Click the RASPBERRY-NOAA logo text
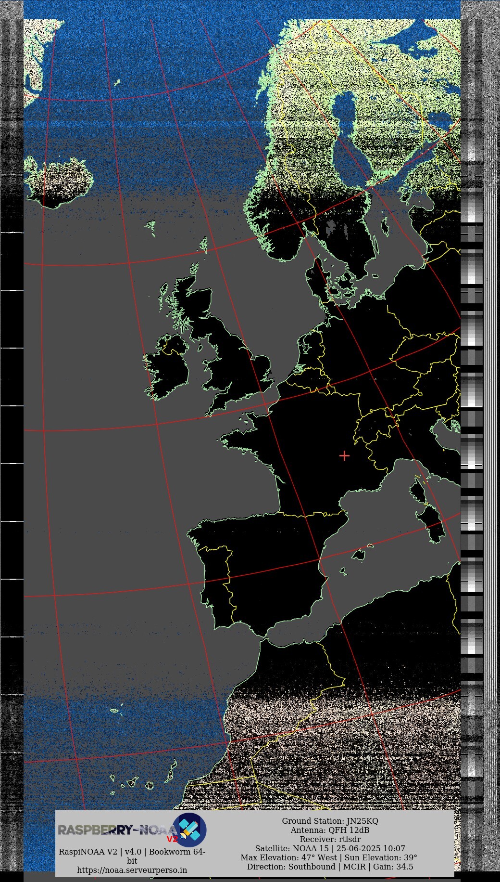This screenshot has width=500, height=882. (117, 830)
